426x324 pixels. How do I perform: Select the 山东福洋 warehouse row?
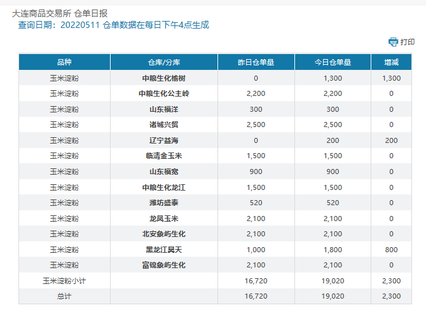(x=164, y=109)
